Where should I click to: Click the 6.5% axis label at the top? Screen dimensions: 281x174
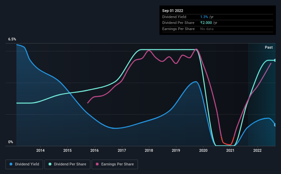pyautogui.click(x=12, y=39)
